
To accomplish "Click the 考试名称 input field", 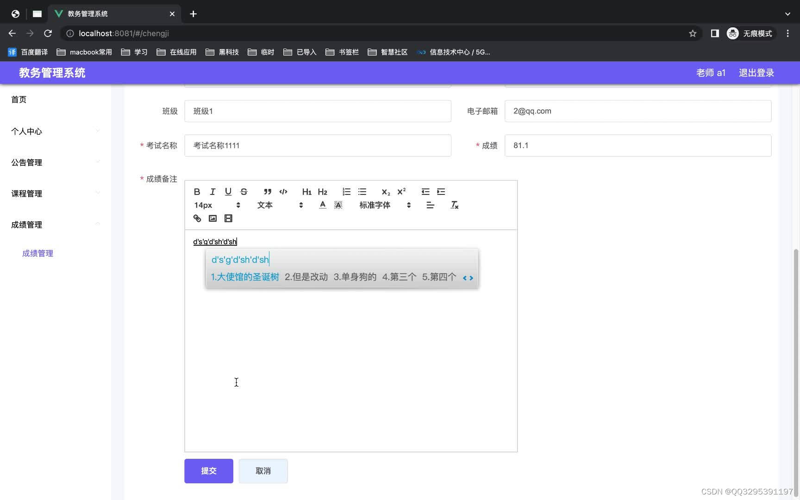I will [x=318, y=145].
